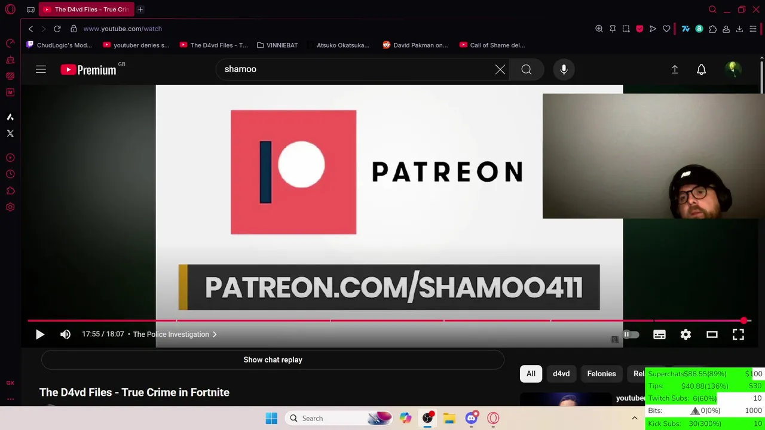
Task: Open the Aria AI sidebar icon
Action: [10, 117]
